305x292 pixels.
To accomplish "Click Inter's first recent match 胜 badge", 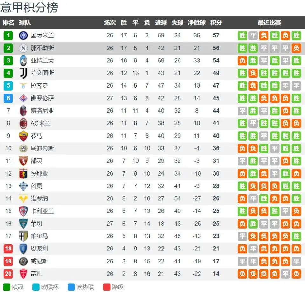I will tap(242, 36).
